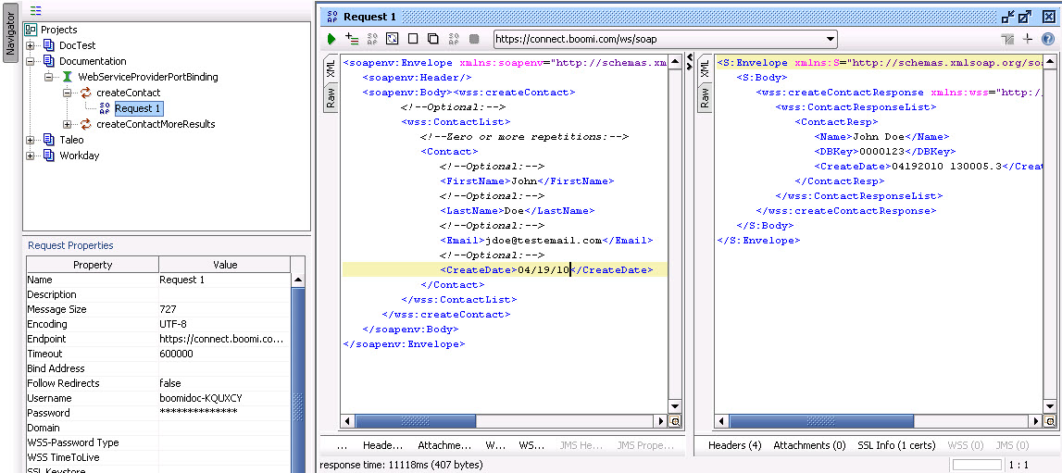Click the clone request icon
This screenshot has height=473, width=1062.
(x=432, y=39)
